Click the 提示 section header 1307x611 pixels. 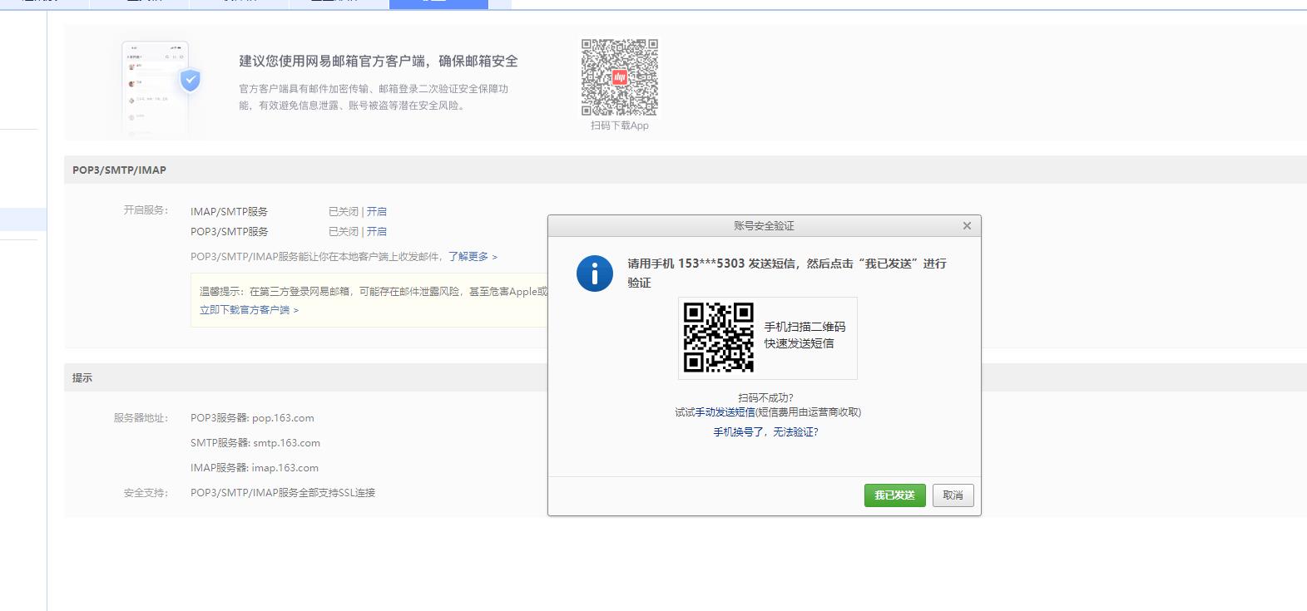pyautogui.click(x=82, y=378)
